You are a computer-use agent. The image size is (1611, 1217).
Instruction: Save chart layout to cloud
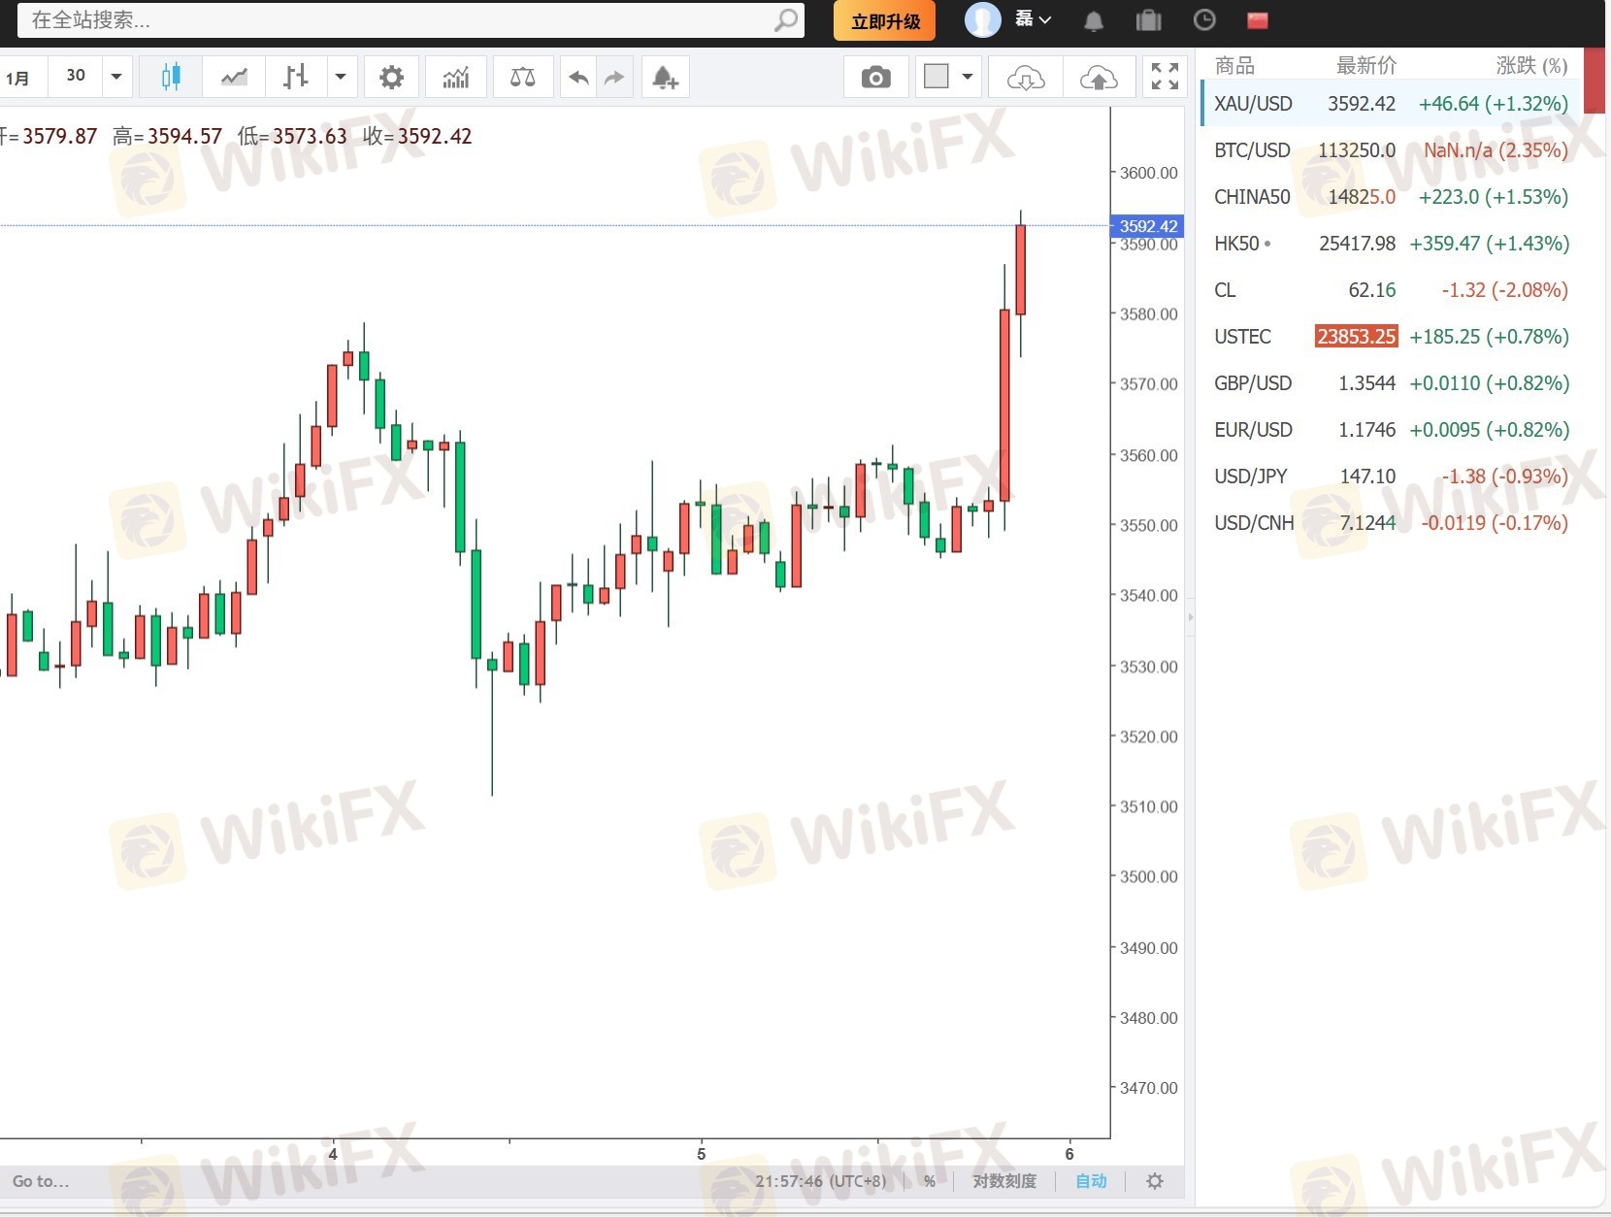(1099, 77)
